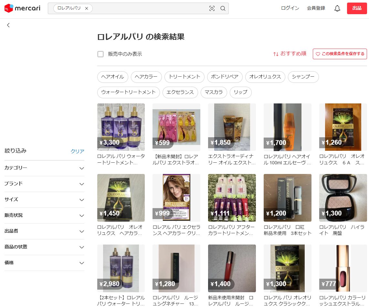Select the ボンドリペア filter chip
369x308 pixels.
pos(225,77)
